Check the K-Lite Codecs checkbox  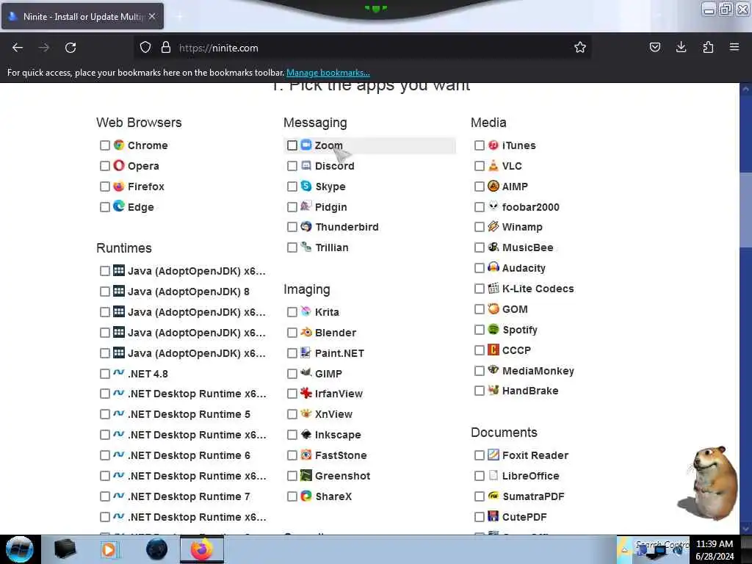pos(479,289)
